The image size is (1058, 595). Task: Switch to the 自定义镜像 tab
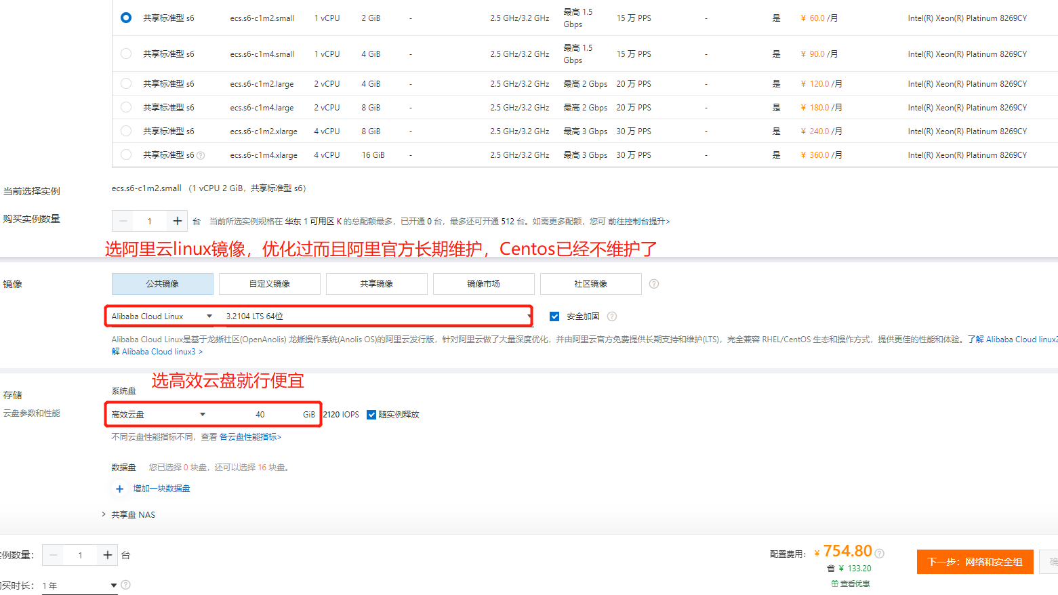click(x=270, y=284)
